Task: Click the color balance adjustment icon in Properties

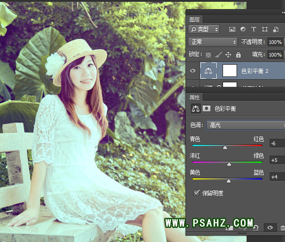Action: (x=195, y=109)
